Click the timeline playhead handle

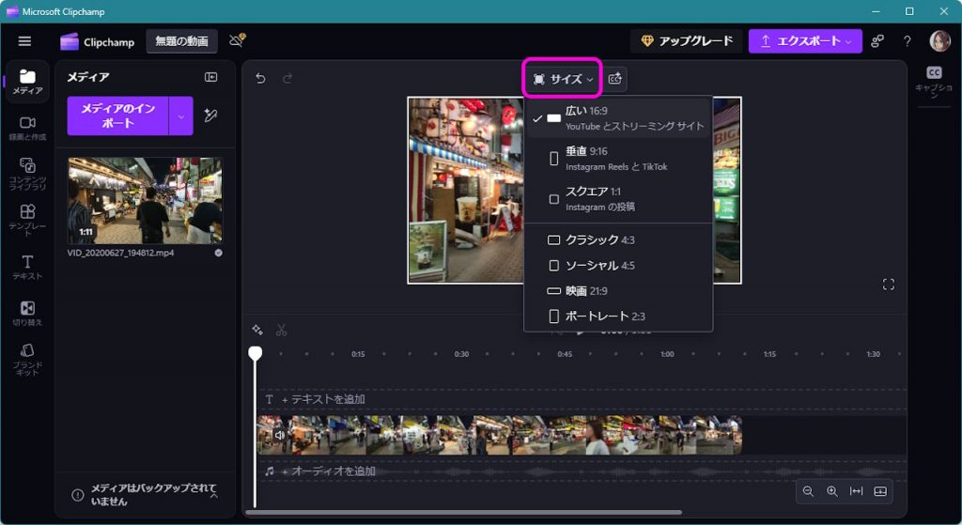(x=256, y=352)
